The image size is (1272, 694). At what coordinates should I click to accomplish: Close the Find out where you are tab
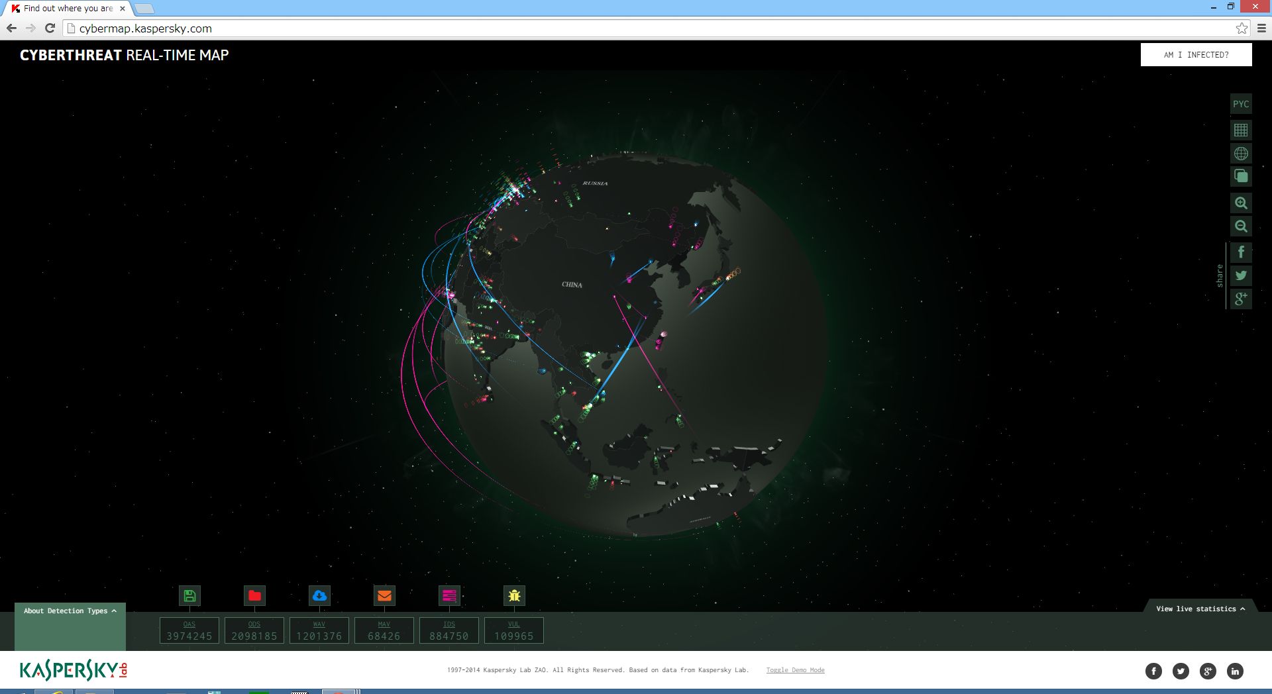[x=123, y=9]
